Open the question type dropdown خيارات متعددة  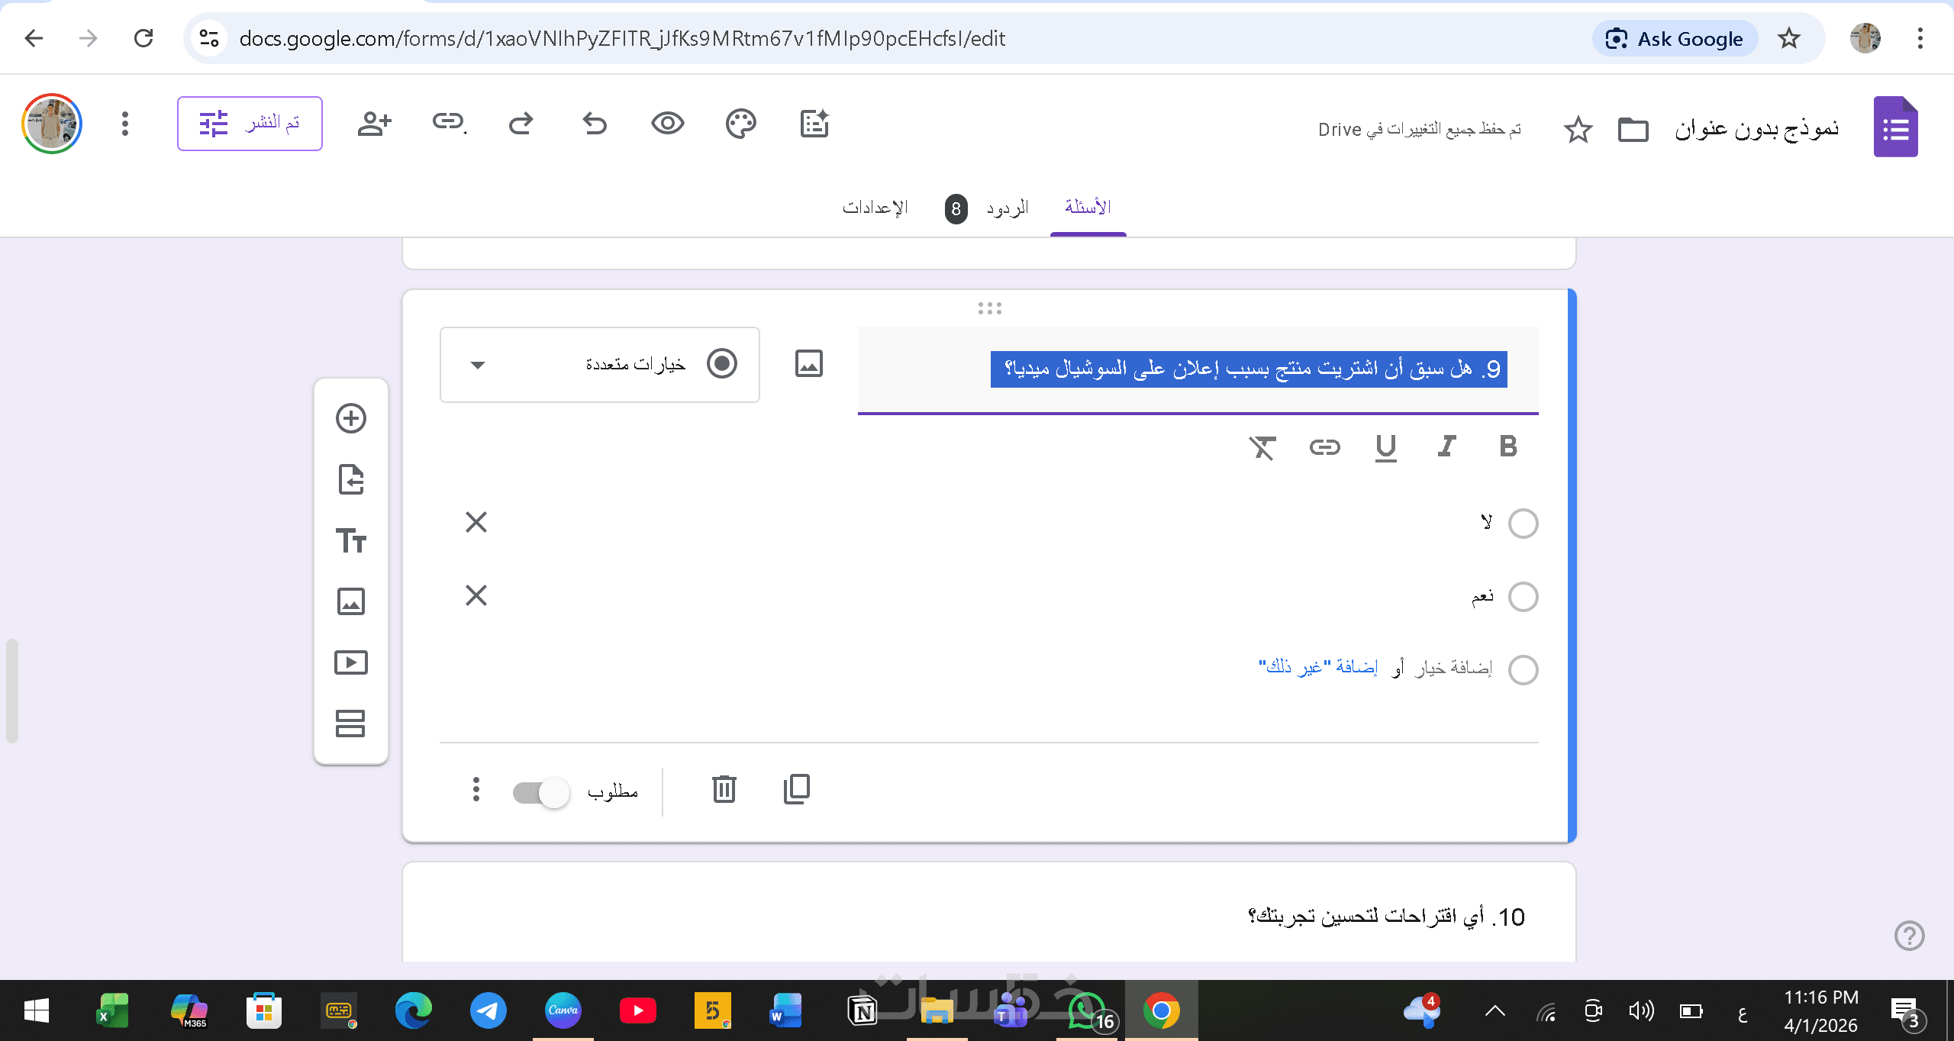(600, 365)
